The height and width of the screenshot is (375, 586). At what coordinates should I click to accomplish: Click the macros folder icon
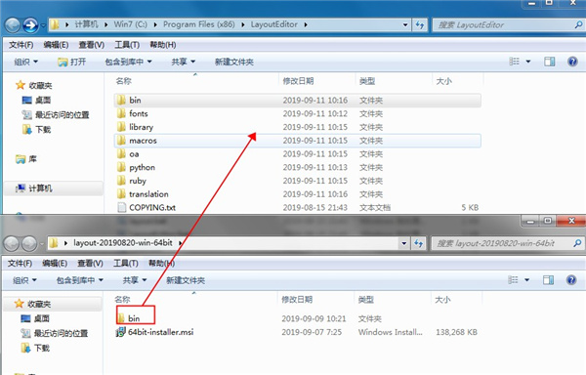click(121, 141)
